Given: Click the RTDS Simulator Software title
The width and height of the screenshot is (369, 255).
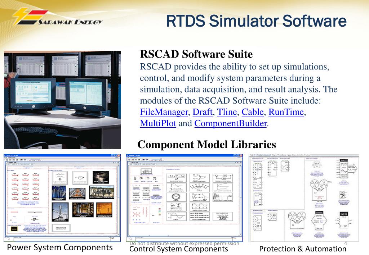Looking at the screenshot, I should (256, 21).
